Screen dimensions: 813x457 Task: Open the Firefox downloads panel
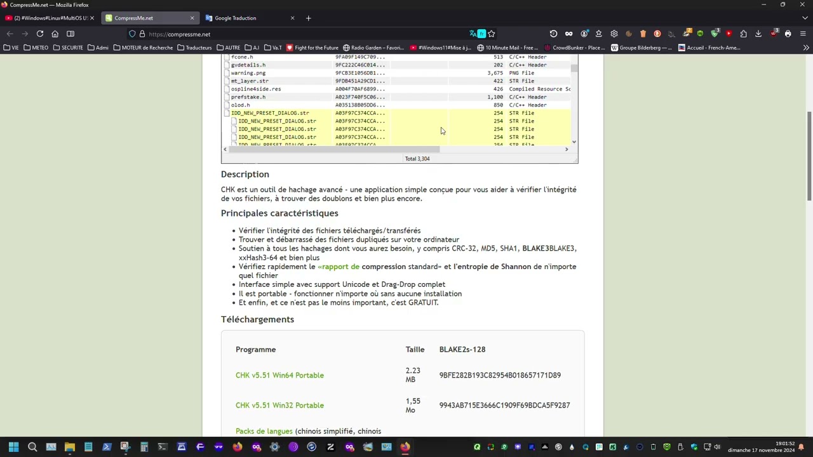tap(758, 34)
